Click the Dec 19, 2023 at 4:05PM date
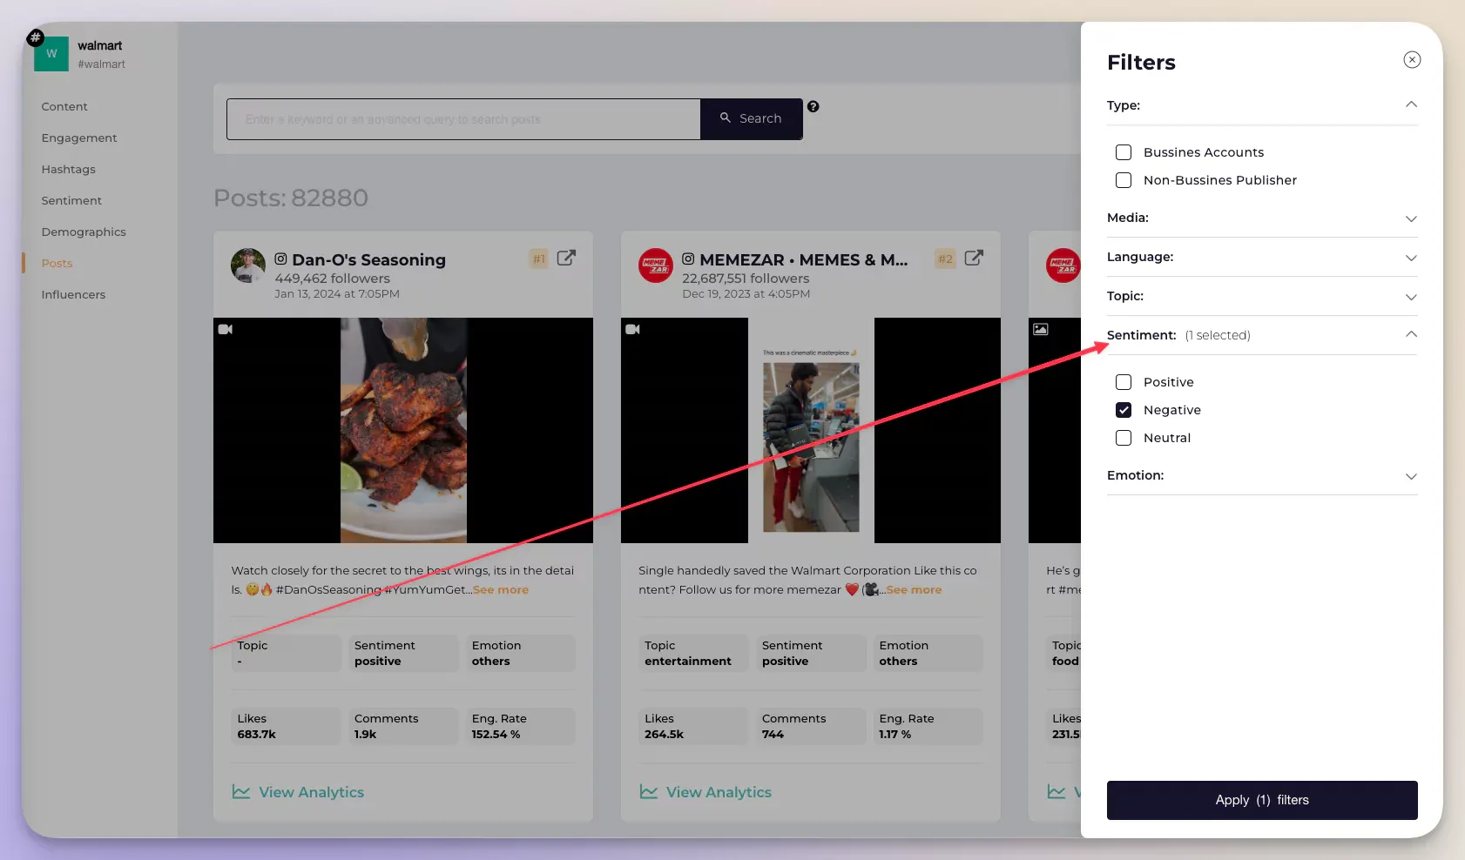Image resolution: width=1465 pixels, height=860 pixels. tap(746, 294)
